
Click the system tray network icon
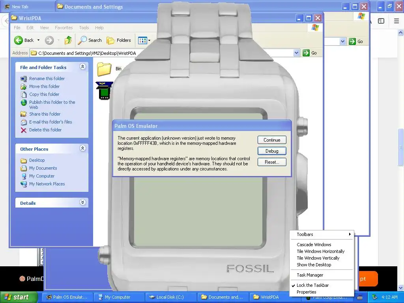click(x=375, y=297)
